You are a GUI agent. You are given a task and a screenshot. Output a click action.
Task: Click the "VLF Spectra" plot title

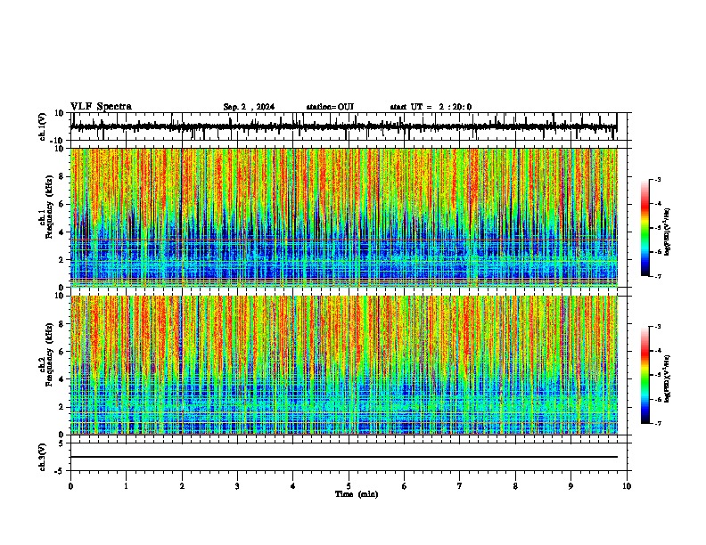pyautogui.click(x=101, y=107)
